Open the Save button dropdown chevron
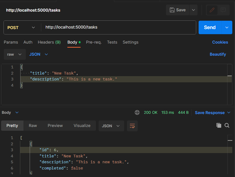The width and height of the screenshot is (235, 177). [193, 10]
